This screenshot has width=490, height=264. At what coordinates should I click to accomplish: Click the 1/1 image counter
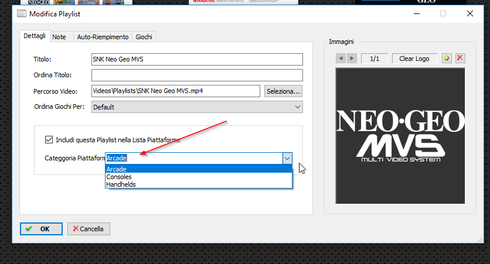point(375,59)
